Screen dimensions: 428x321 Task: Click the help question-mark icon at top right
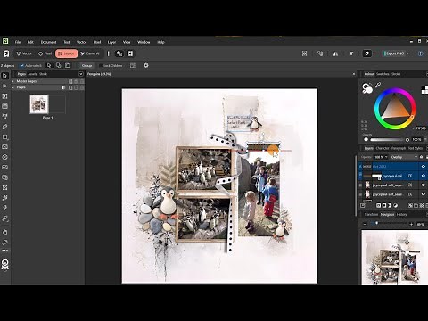(421, 53)
